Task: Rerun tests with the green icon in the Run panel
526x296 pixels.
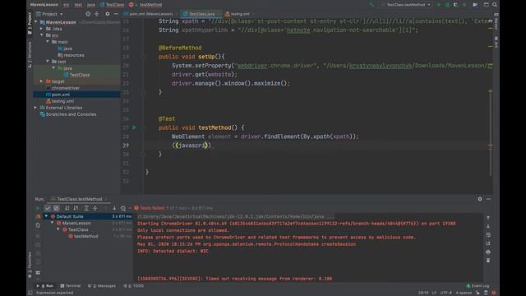Action: tap(38, 208)
